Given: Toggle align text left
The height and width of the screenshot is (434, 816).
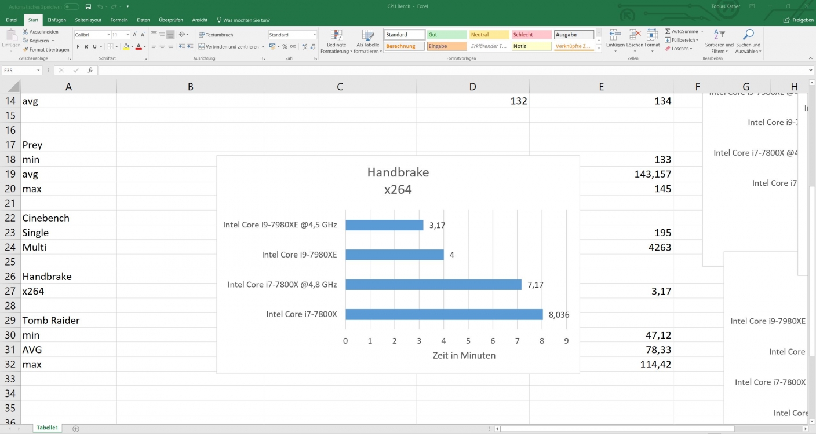Looking at the screenshot, I should coord(154,46).
